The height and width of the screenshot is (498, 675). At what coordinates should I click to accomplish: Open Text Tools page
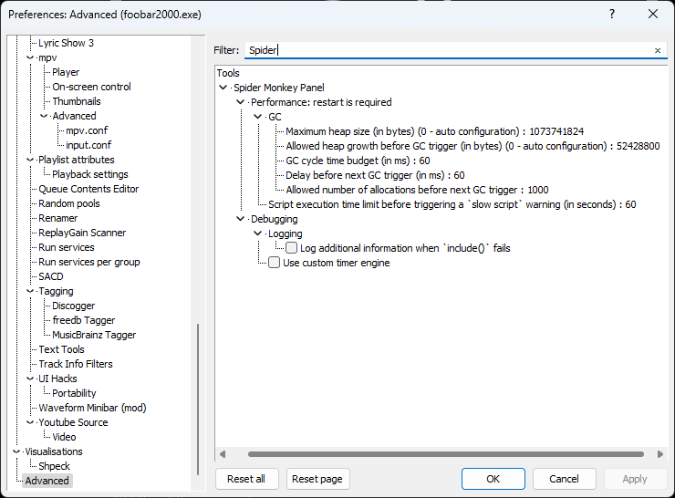61,349
